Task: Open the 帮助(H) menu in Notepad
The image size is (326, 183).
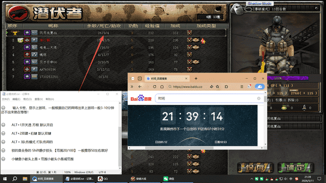Action: (x=50, y=99)
